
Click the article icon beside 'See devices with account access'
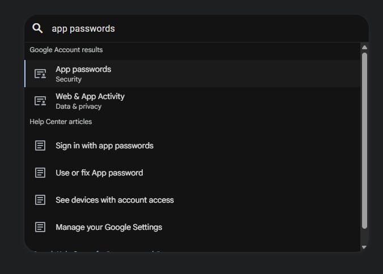[40, 200]
